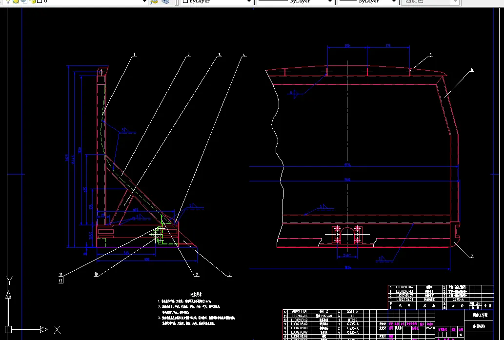The image size is (504, 340).
Task: Click parts list cell LJC02.03.08
Action: coord(299,328)
